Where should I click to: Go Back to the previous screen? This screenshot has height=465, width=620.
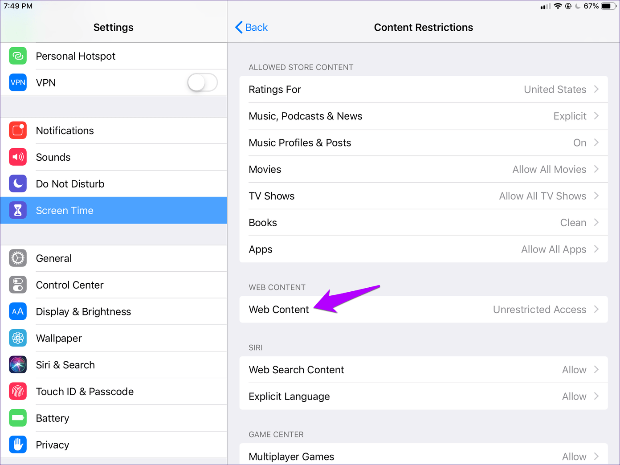pos(252,28)
